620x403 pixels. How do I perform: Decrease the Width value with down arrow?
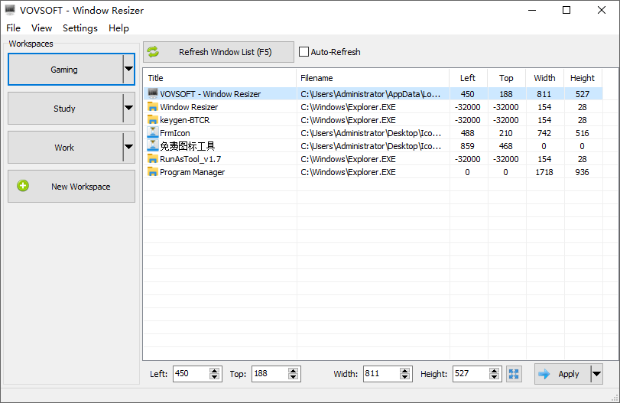click(404, 377)
